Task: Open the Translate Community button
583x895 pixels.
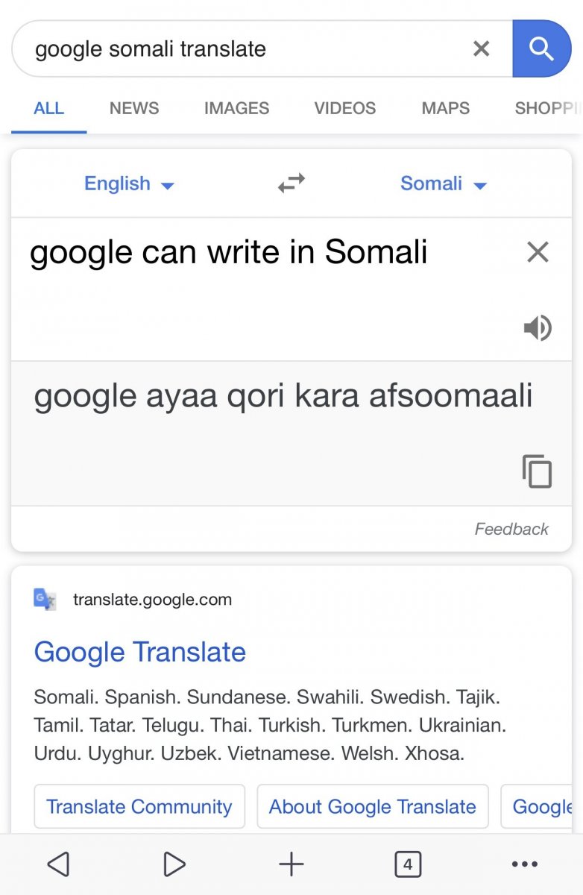Action: (139, 806)
